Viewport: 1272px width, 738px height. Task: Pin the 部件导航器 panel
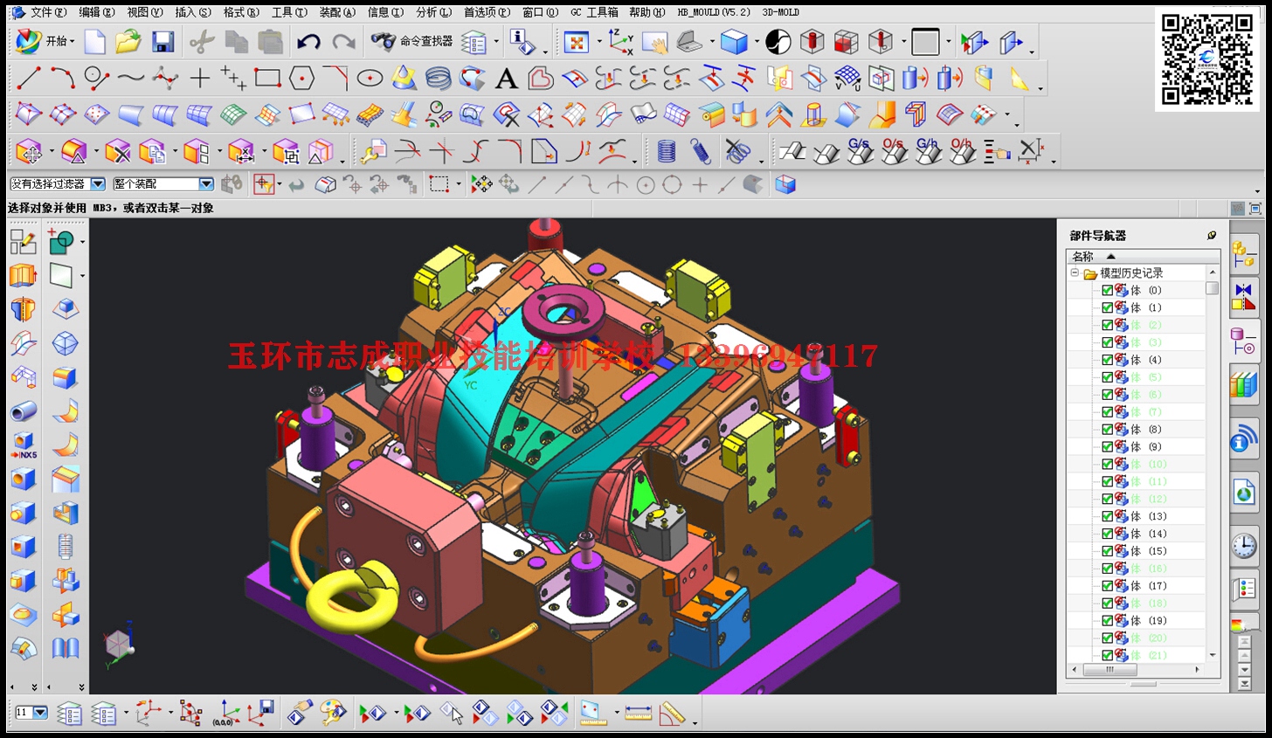[x=1212, y=235]
